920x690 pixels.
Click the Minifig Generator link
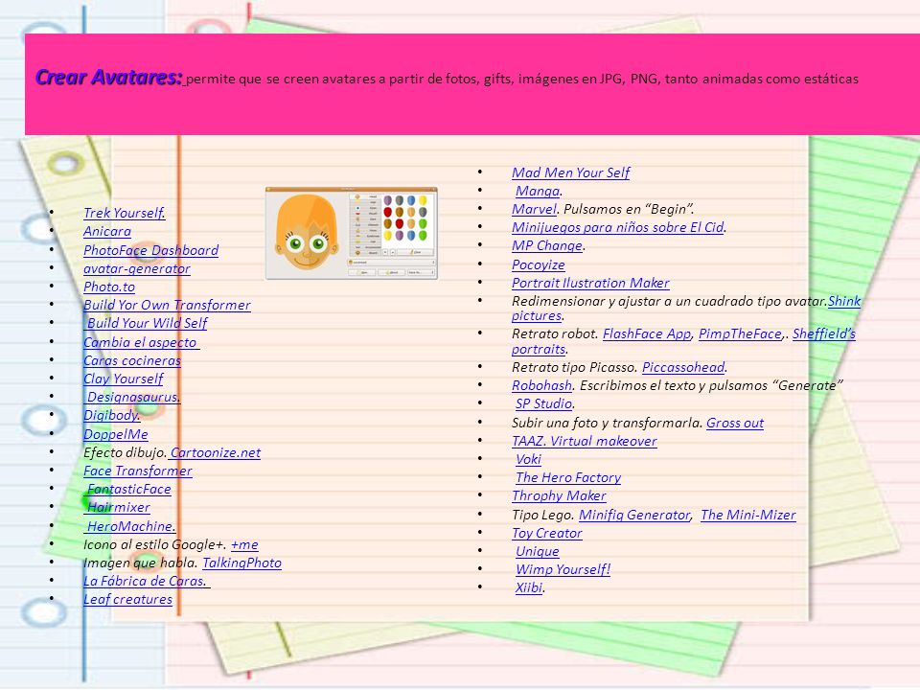click(x=634, y=516)
